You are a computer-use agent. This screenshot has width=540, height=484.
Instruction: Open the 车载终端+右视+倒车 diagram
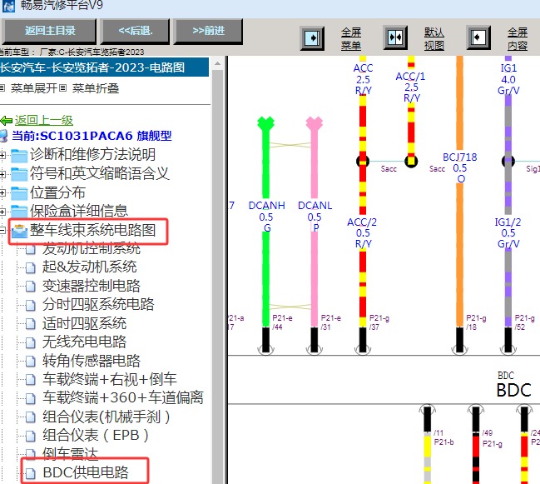point(110,379)
